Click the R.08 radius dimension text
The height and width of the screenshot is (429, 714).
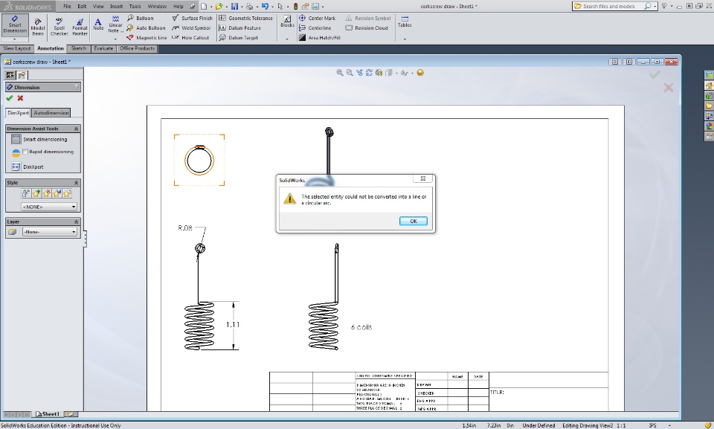[185, 228]
